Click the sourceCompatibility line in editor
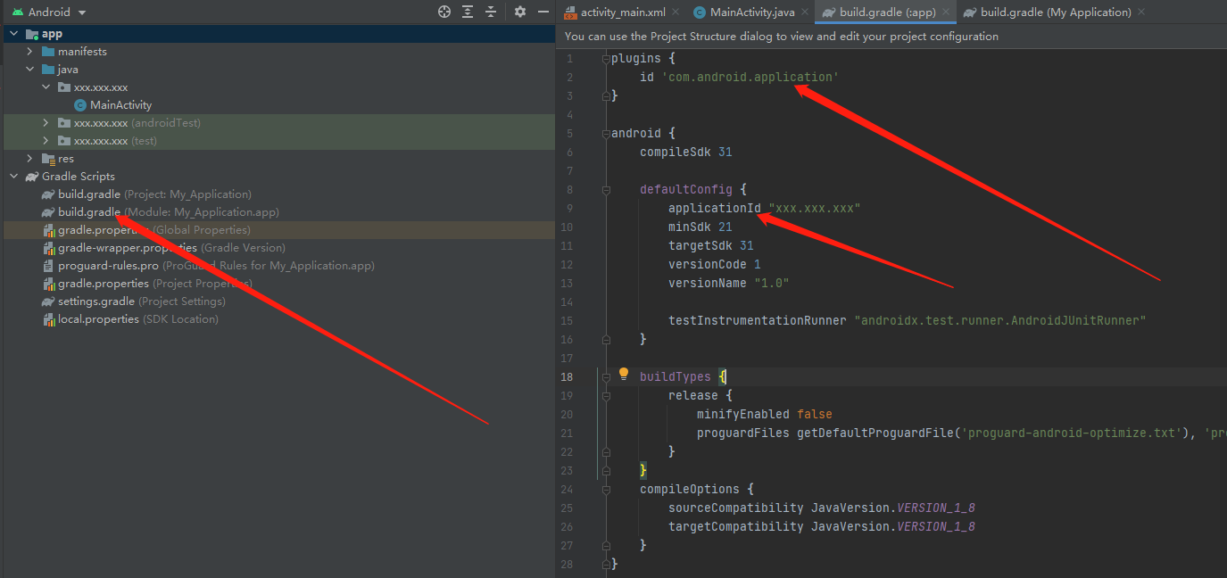This screenshot has width=1227, height=578. 821,508
